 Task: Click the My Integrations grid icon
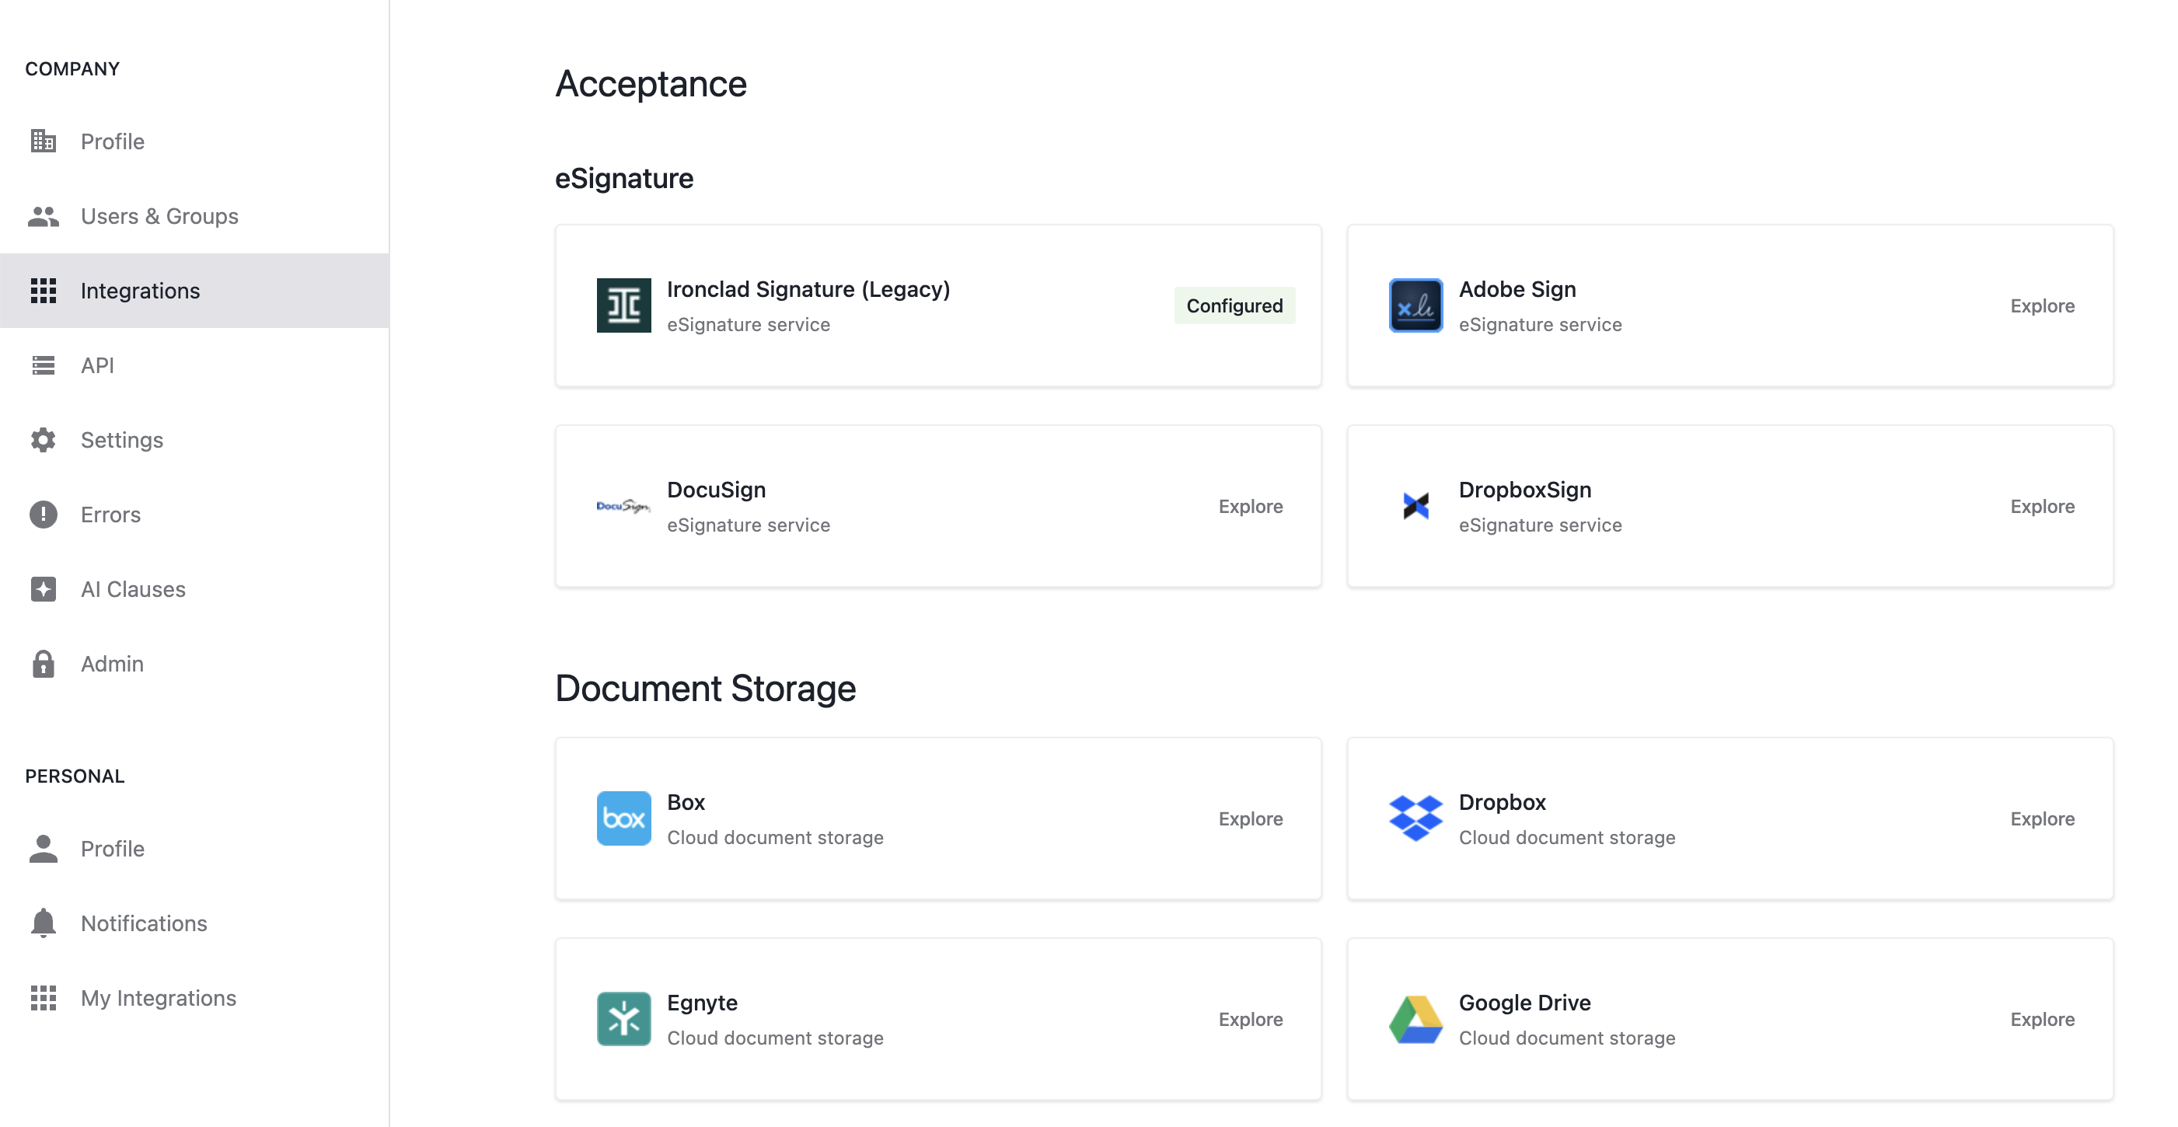point(43,999)
